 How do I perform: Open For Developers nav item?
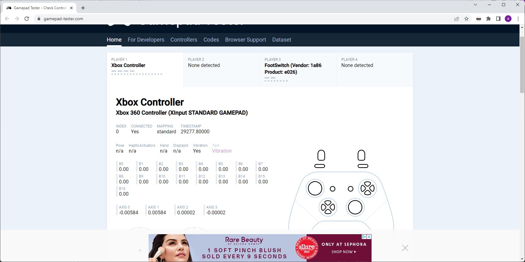[146, 40]
